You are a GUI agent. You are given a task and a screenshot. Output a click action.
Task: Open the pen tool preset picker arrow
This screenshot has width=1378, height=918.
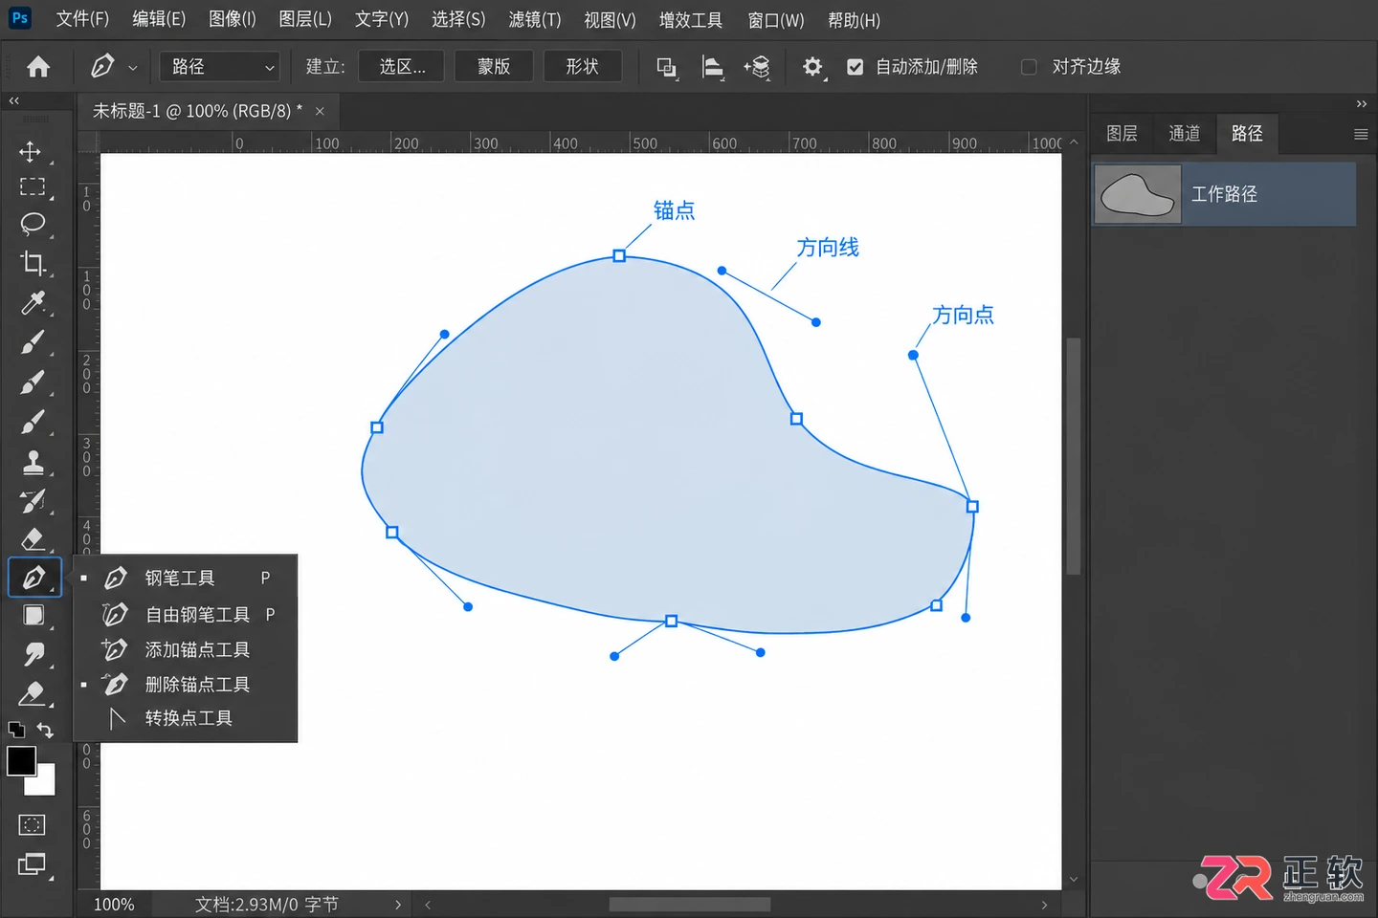[133, 68]
